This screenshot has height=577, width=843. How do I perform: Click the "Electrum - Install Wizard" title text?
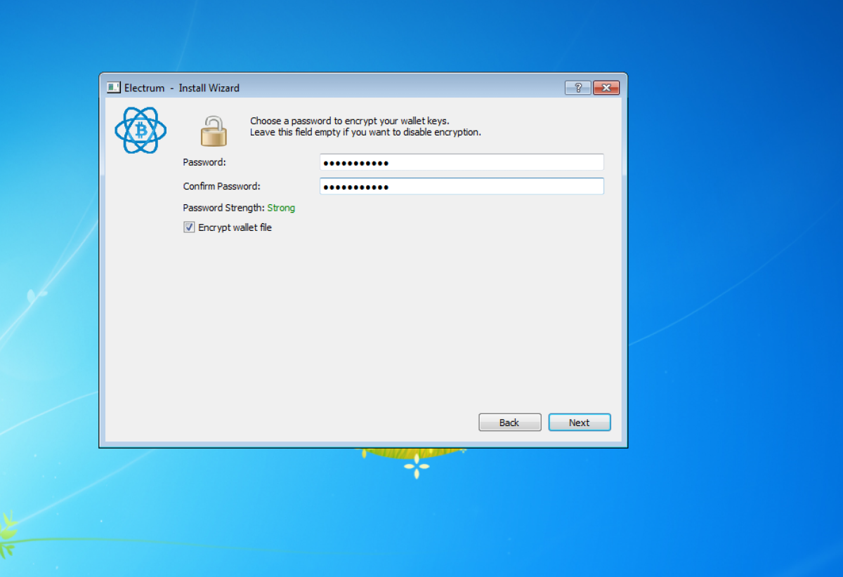182,88
